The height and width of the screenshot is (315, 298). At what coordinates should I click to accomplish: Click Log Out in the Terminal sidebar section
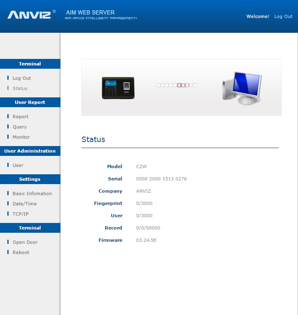[22, 78]
